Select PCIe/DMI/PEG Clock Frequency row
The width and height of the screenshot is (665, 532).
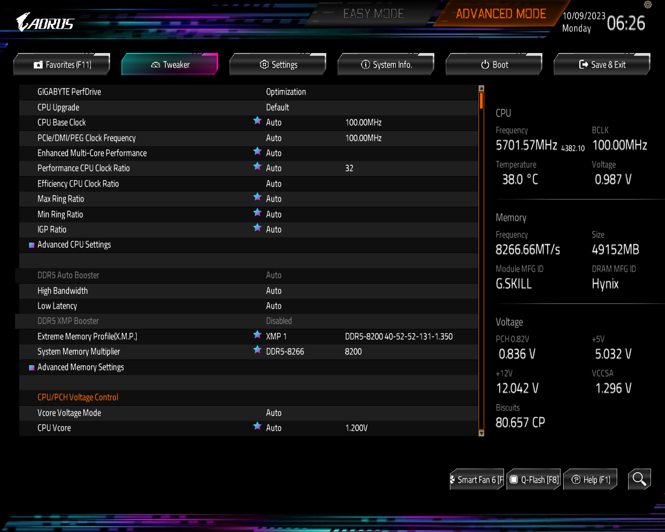point(249,138)
